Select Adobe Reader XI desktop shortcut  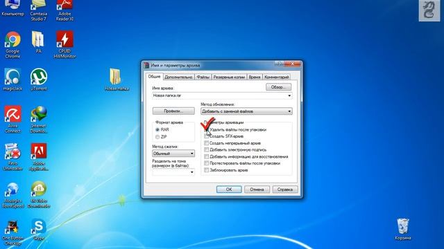pos(65,10)
